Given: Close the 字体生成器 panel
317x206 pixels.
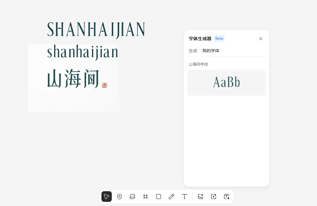Looking at the screenshot, I should coord(261,39).
